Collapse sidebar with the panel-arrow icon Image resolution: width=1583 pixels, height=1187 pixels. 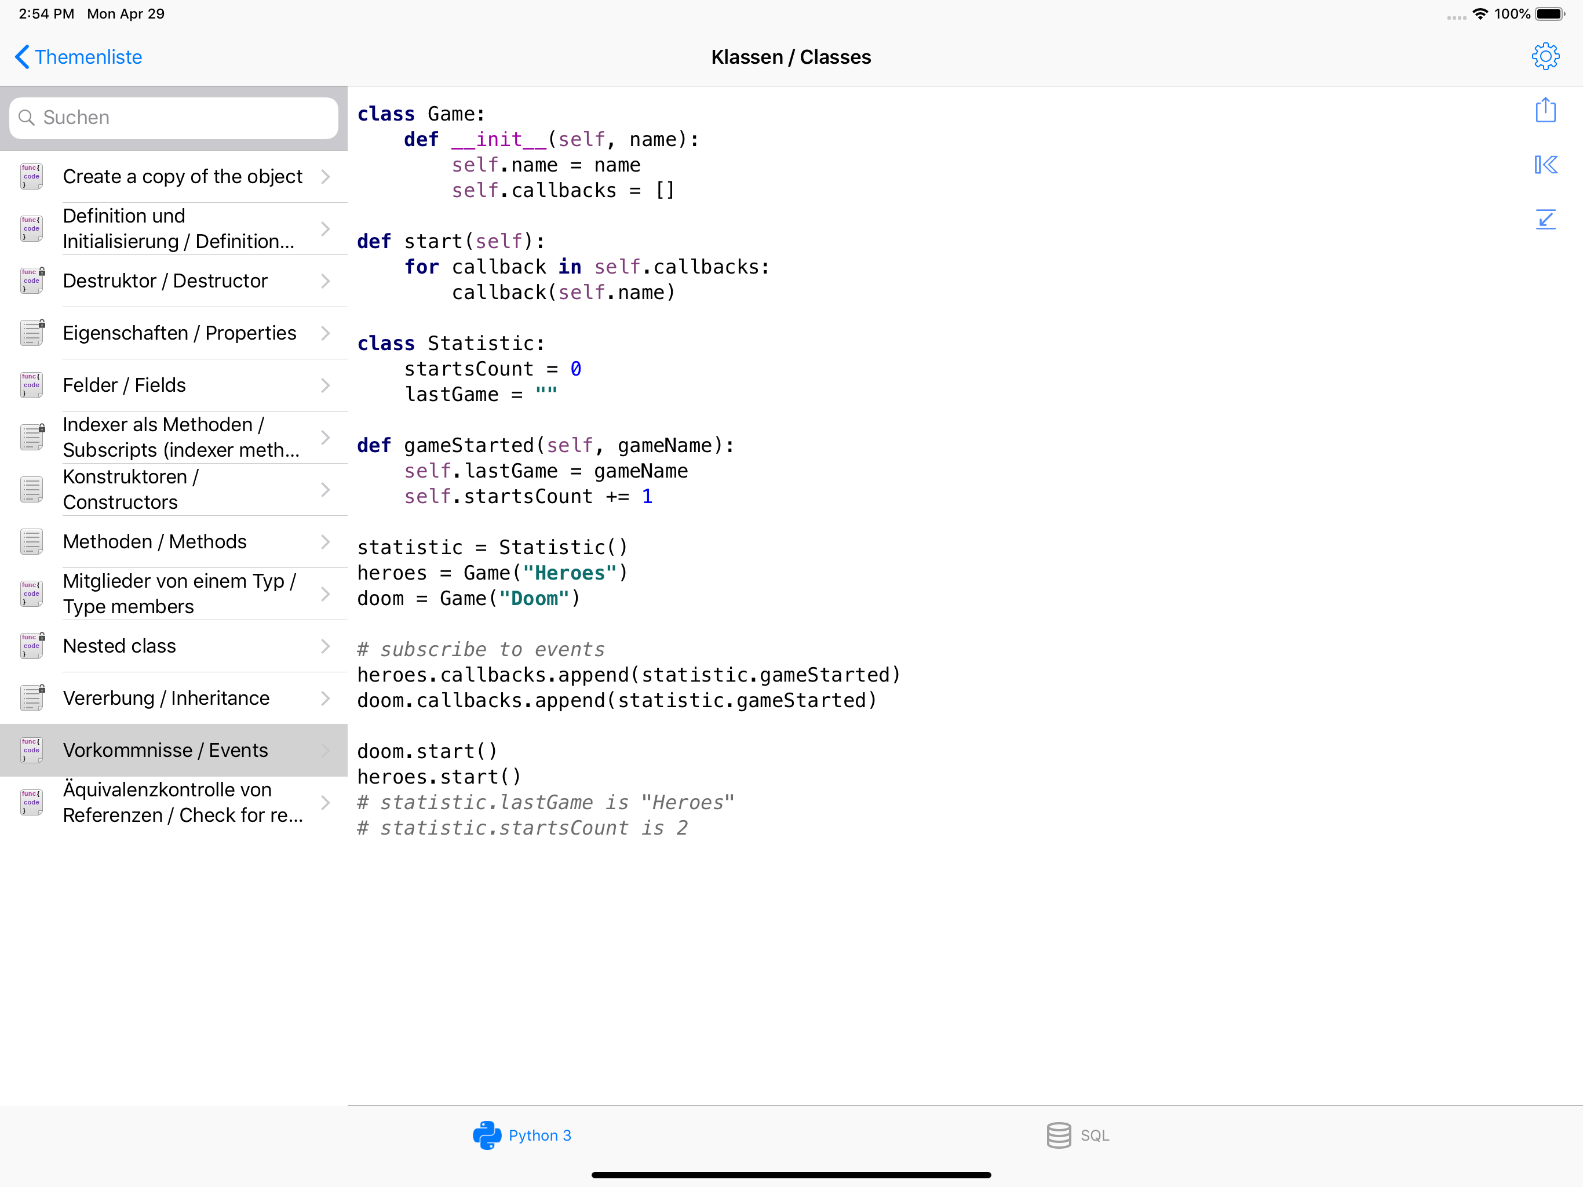[1545, 165]
